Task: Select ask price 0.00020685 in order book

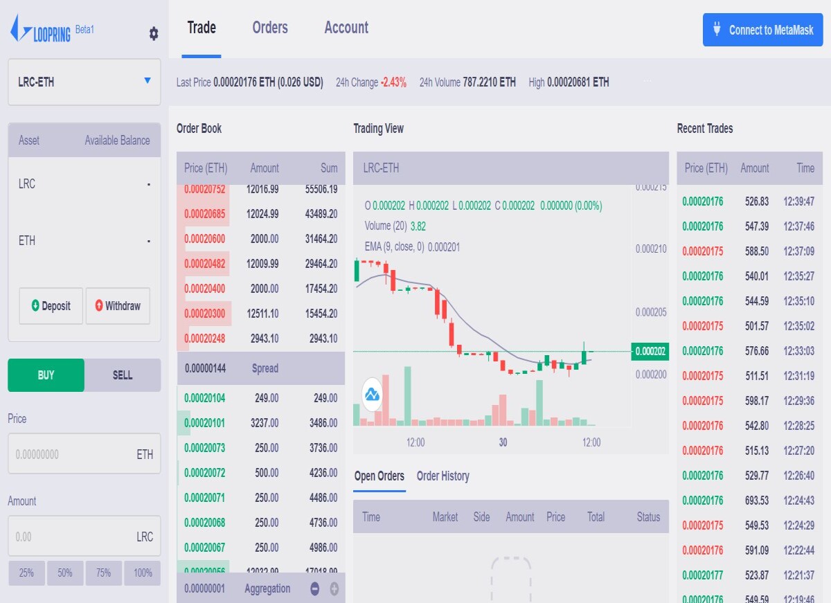Action: click(205, 214)
